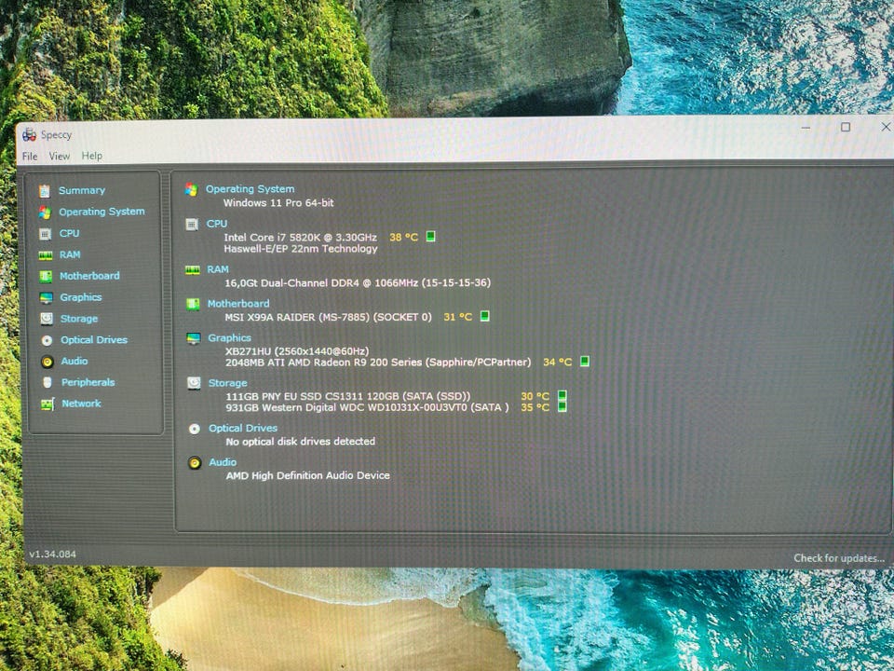Open the Storage heading link in summary
The height and width of the screenshot is (671, 894).
point(227,383)
